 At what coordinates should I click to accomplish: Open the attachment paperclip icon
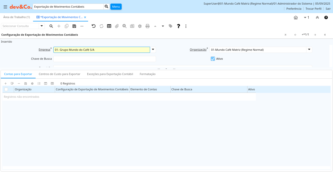[117, 26]
